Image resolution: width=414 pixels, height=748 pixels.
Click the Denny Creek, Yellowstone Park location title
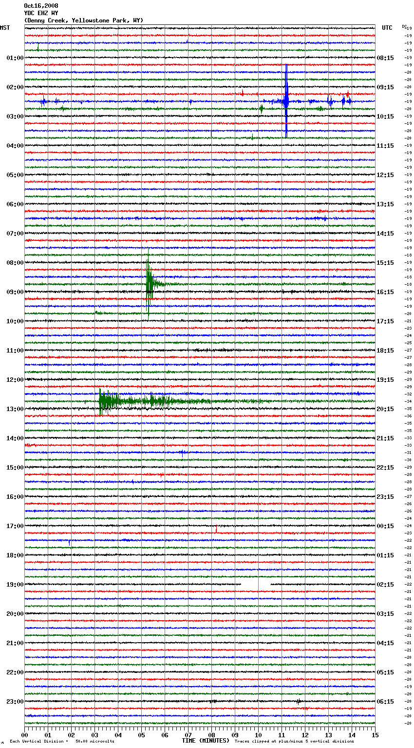[84, 20]
